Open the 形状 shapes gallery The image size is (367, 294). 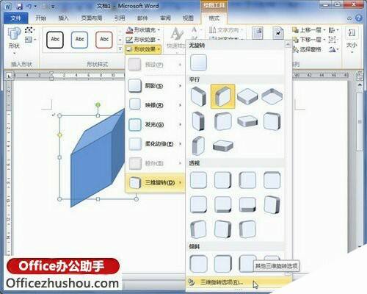point(14,40)
